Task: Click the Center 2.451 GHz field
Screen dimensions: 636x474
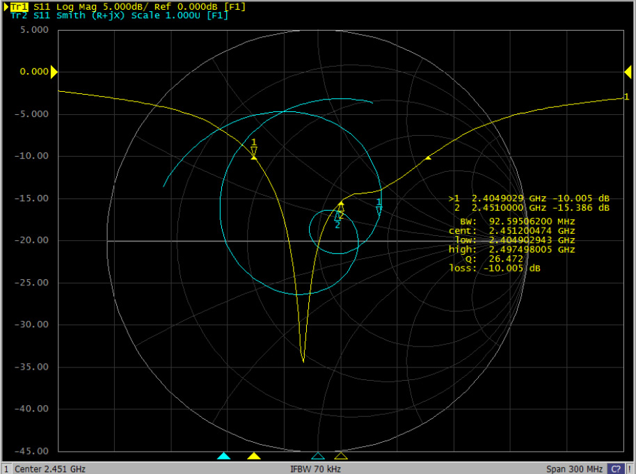Action: pos(49,468)
